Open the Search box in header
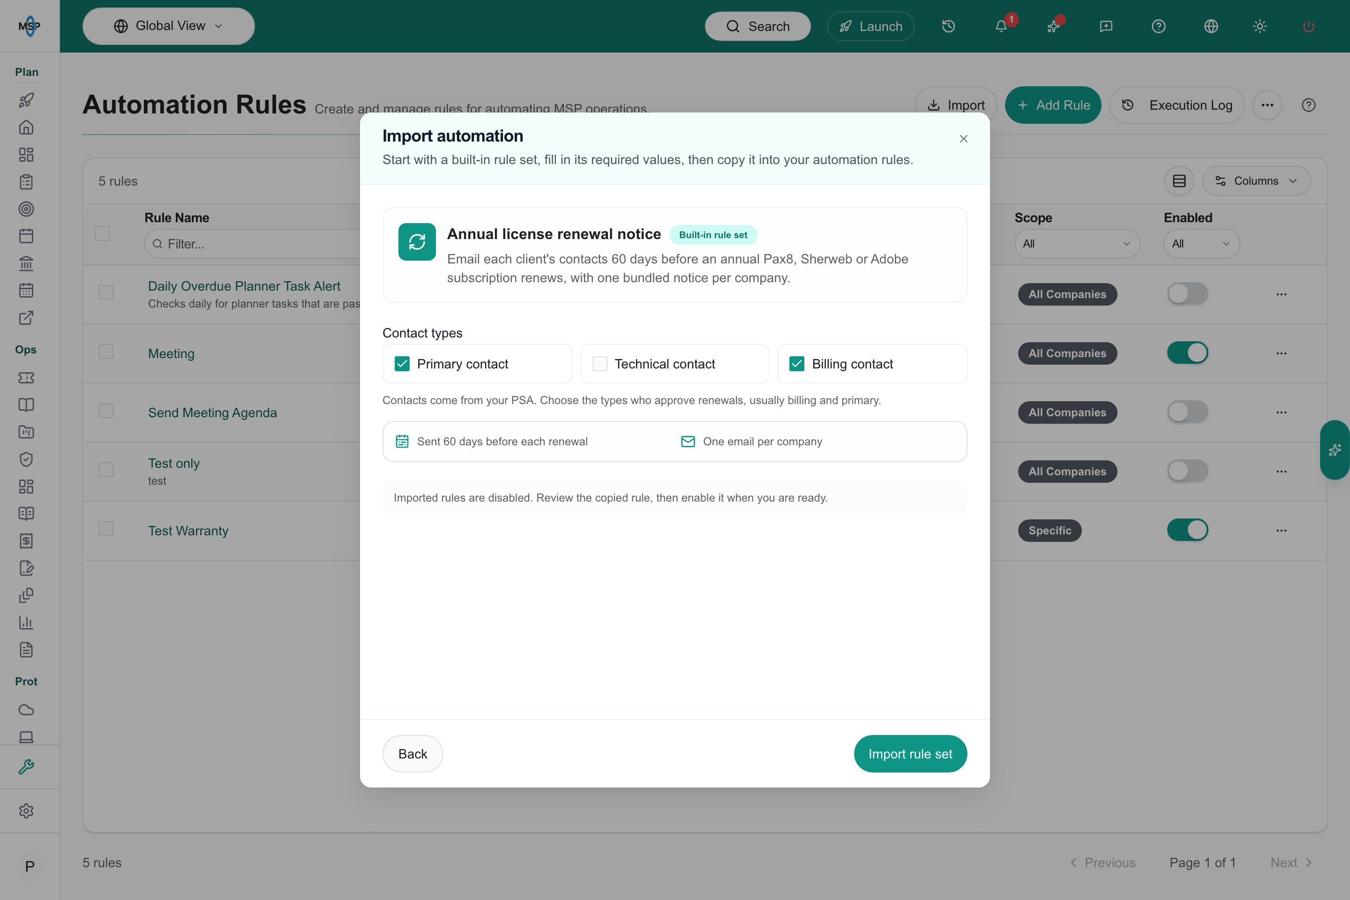 757,26
